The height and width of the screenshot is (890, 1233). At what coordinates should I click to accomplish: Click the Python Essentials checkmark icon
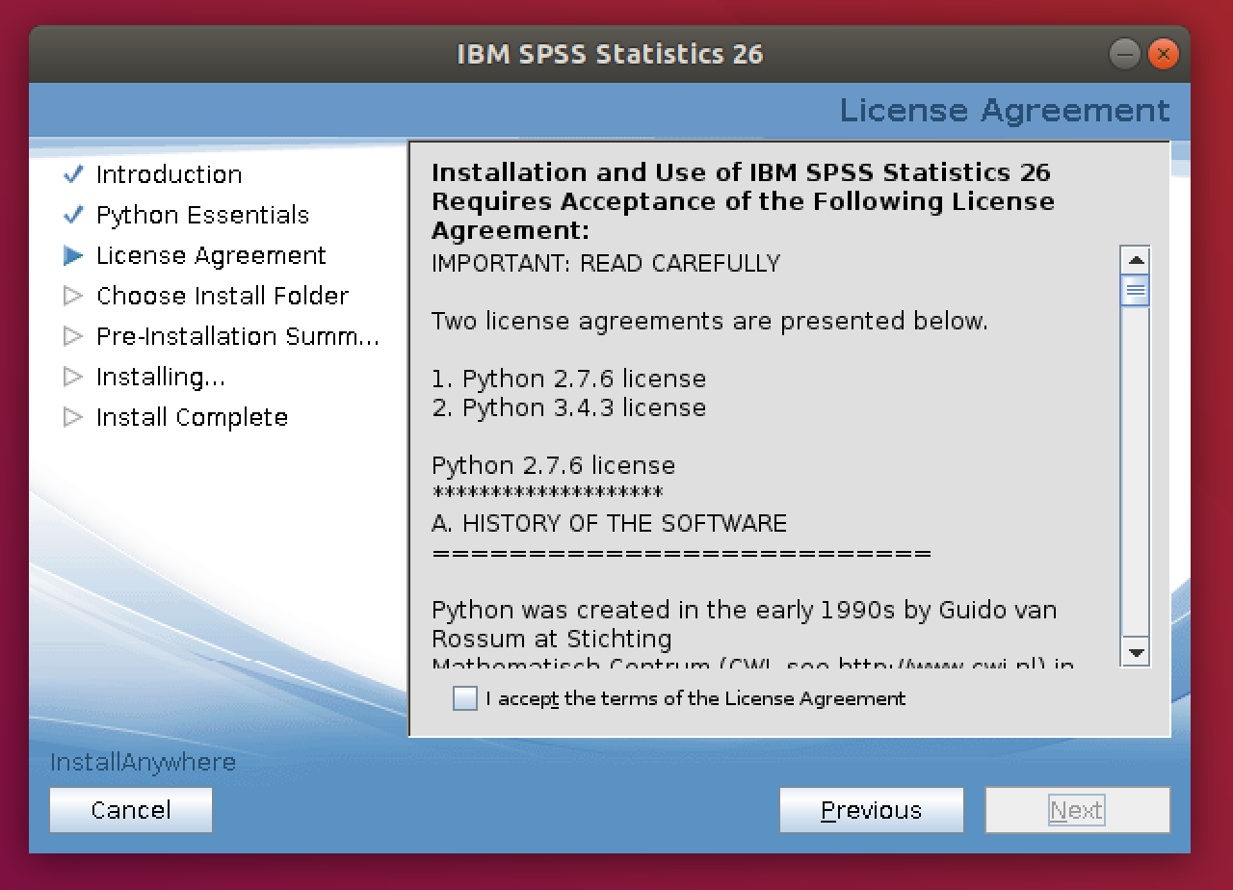(x=73, y=215)
